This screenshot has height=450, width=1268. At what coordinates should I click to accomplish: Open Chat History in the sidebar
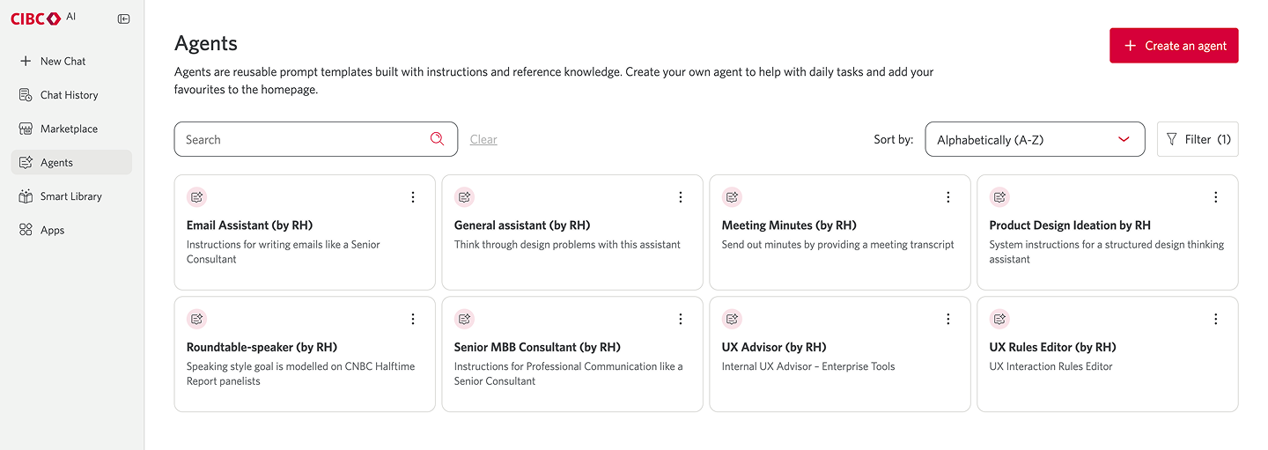click(71, 94)
